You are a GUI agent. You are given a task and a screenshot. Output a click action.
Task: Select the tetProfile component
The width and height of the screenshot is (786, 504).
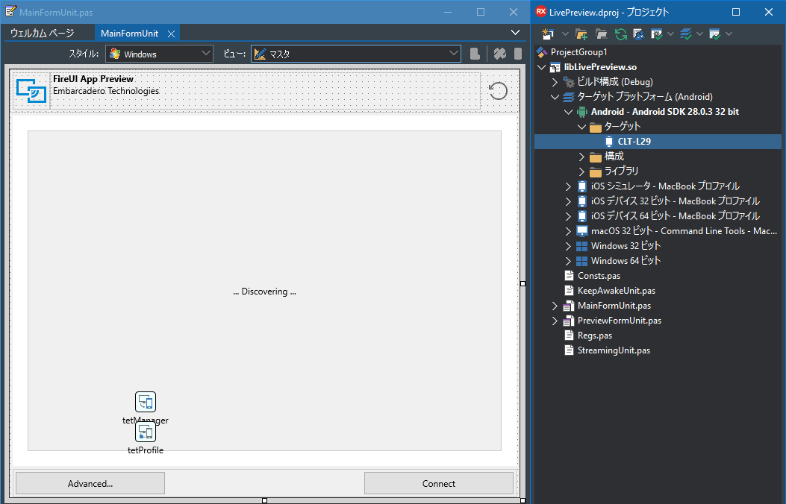[146, 432]
